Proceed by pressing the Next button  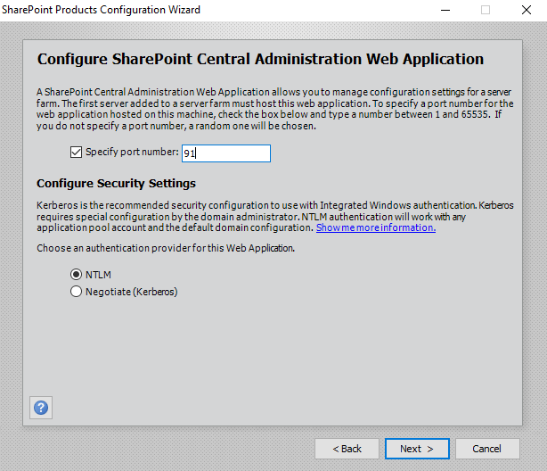[x=417, y=449]
